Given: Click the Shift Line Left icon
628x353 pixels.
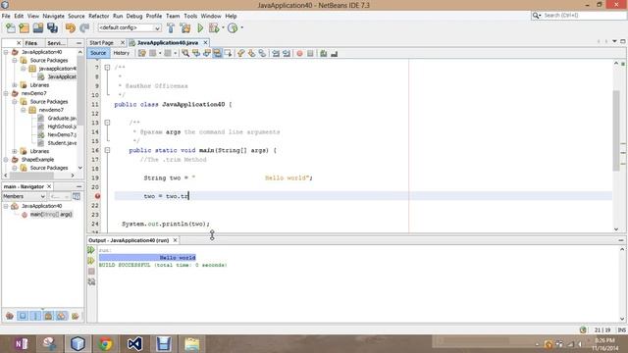Looking at the screenshot, I should (276, 53).
